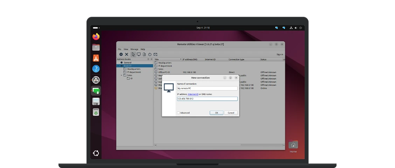The height and width of the screenshot is (168, 395).
Task: Select Sales folder in connection list
Action: pyautogui.click(x=161, y=69)
